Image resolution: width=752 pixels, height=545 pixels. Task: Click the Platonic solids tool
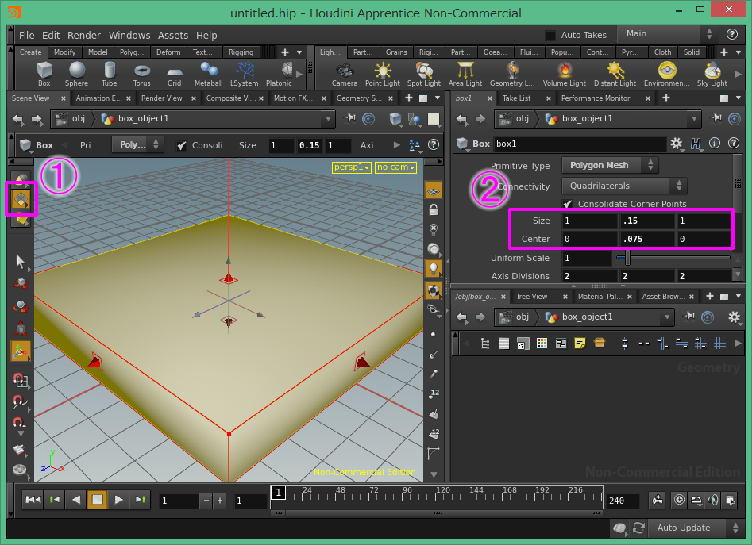pyautogui.click(x=280, y=75)
